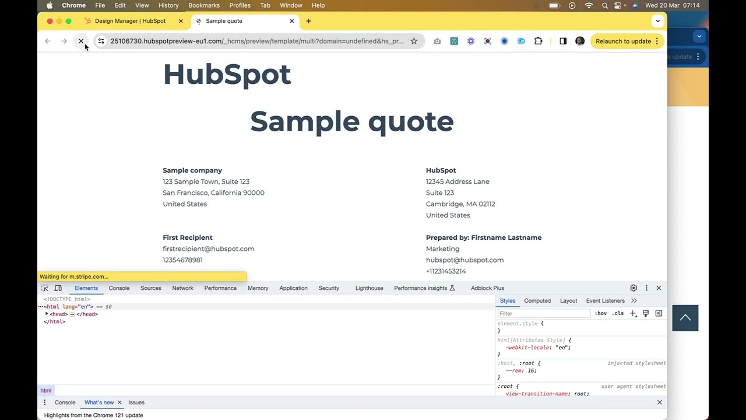The image size is (746, 420).
Task: Select the Computed styles tab
Action: [x=537, y=301]
